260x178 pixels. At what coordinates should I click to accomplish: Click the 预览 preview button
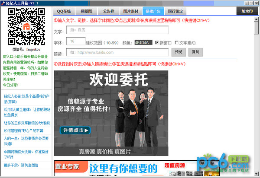(179, 52)
